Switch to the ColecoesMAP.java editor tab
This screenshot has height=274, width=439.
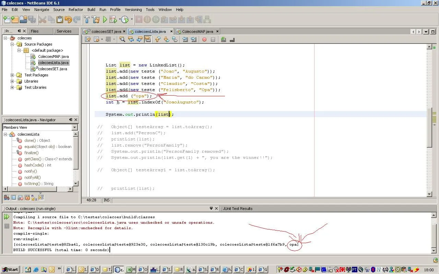197,32
